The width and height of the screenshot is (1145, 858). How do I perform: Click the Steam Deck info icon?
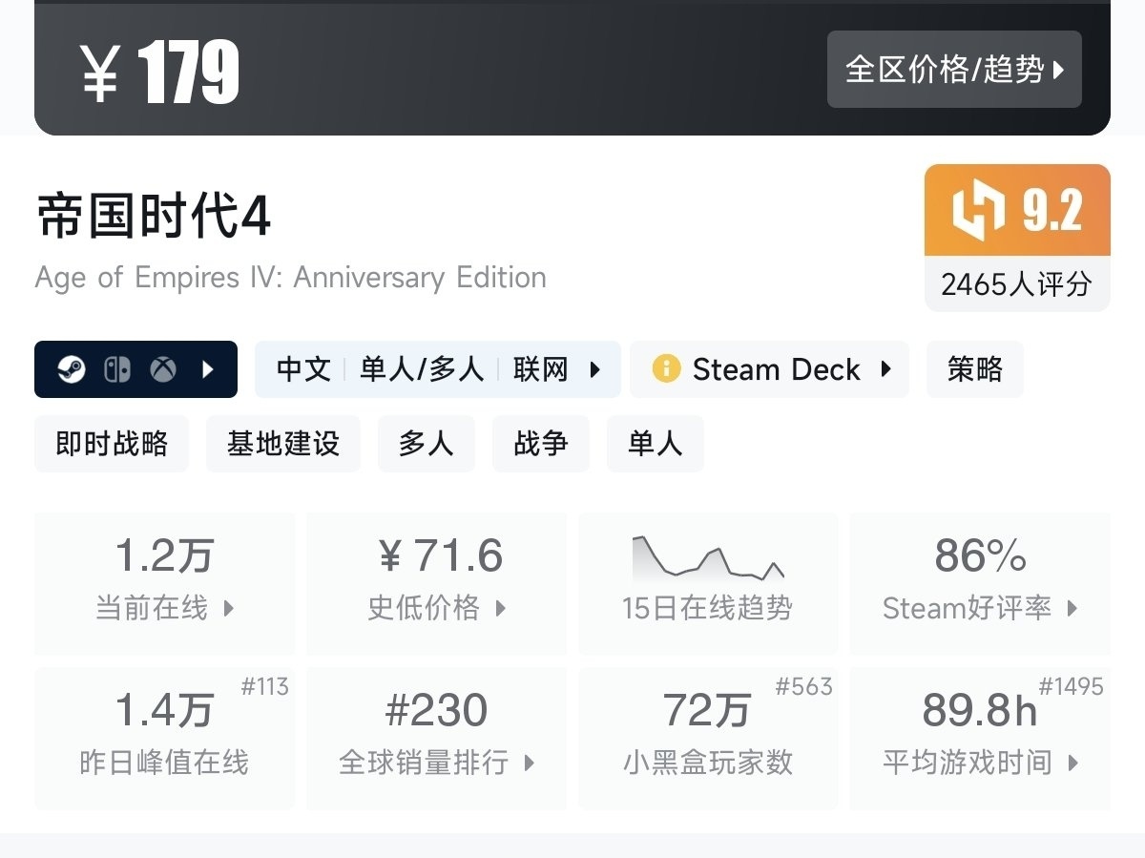click(666, 369)
